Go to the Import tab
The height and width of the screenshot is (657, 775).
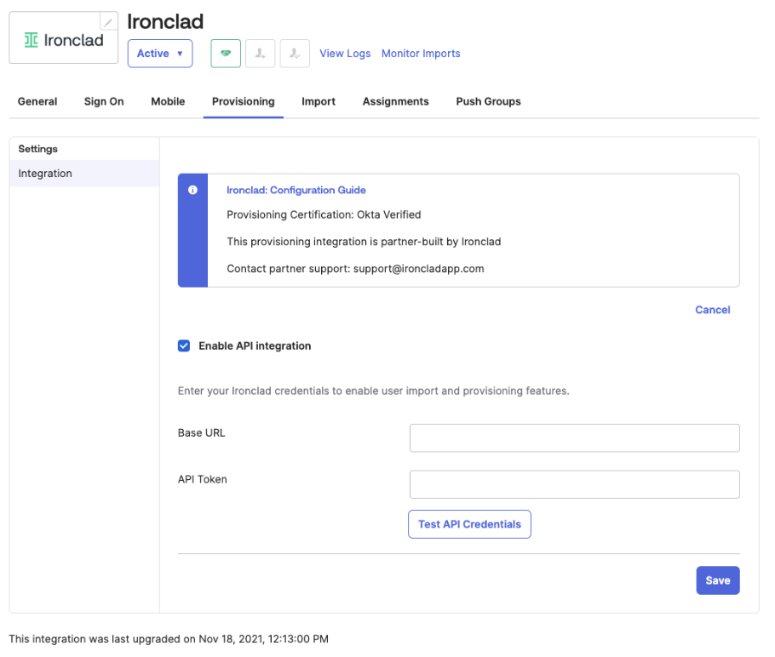[x=319, y=101]
